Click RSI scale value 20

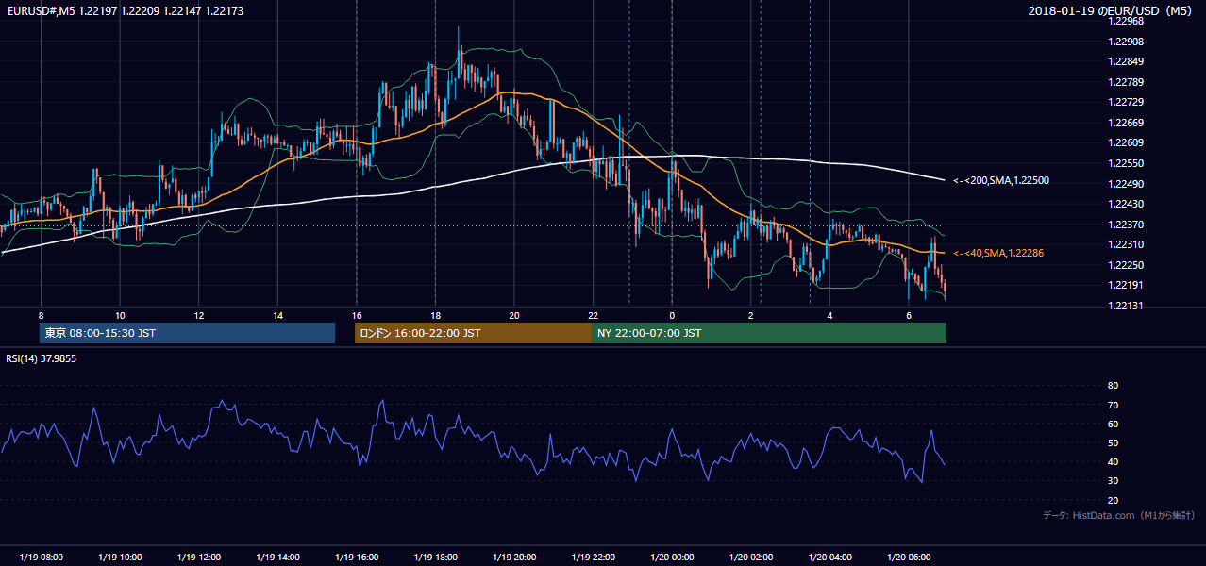point(1113,500)
